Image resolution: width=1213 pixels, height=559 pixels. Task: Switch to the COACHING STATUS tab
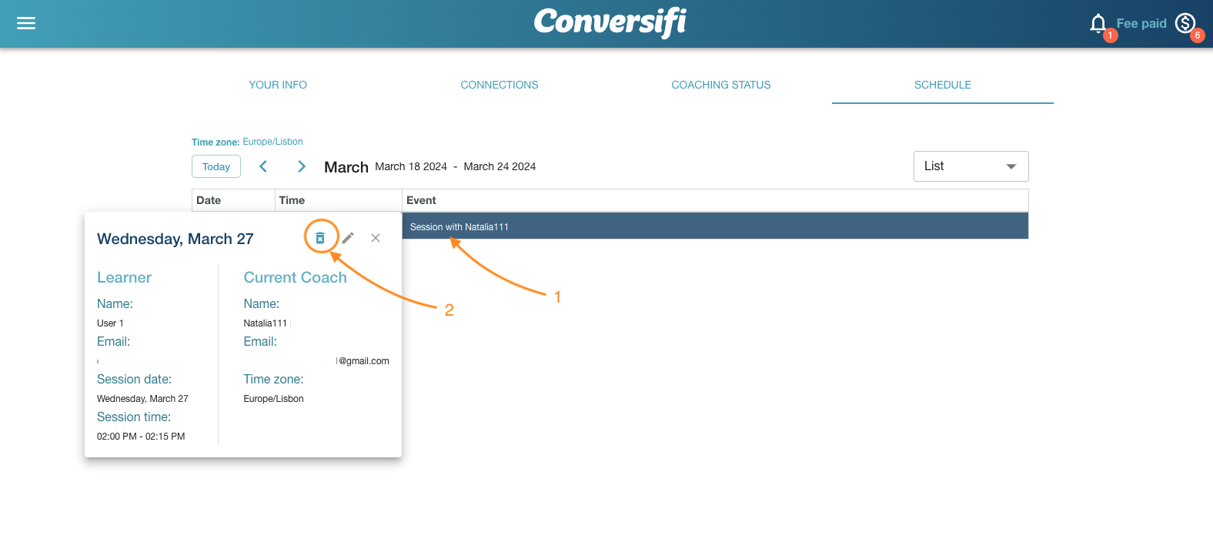[x=721, y=85]
